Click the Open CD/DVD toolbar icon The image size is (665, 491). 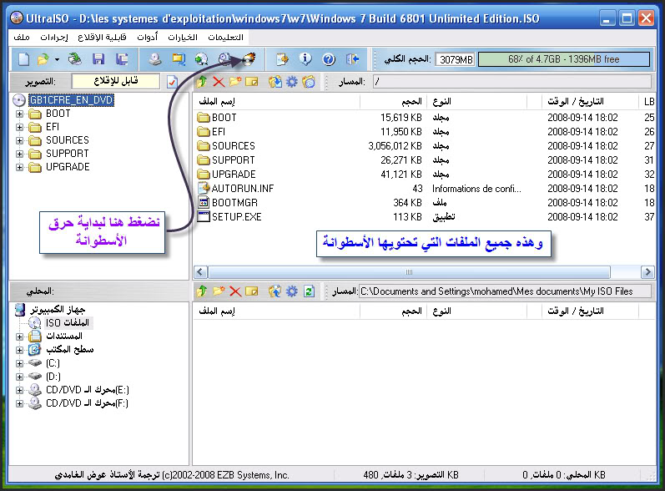pos(75,59)
